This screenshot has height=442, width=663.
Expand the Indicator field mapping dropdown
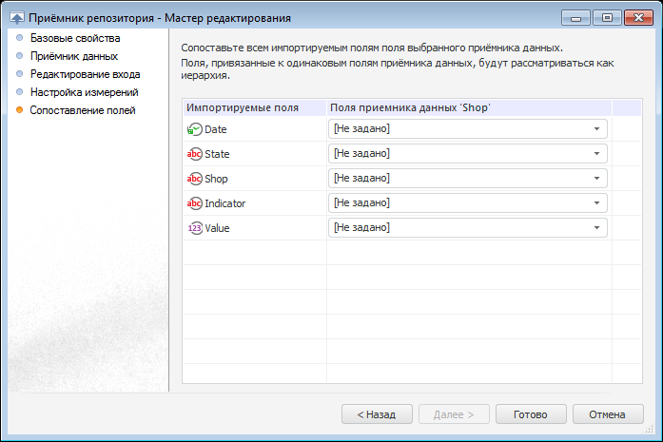pos(596,202)
